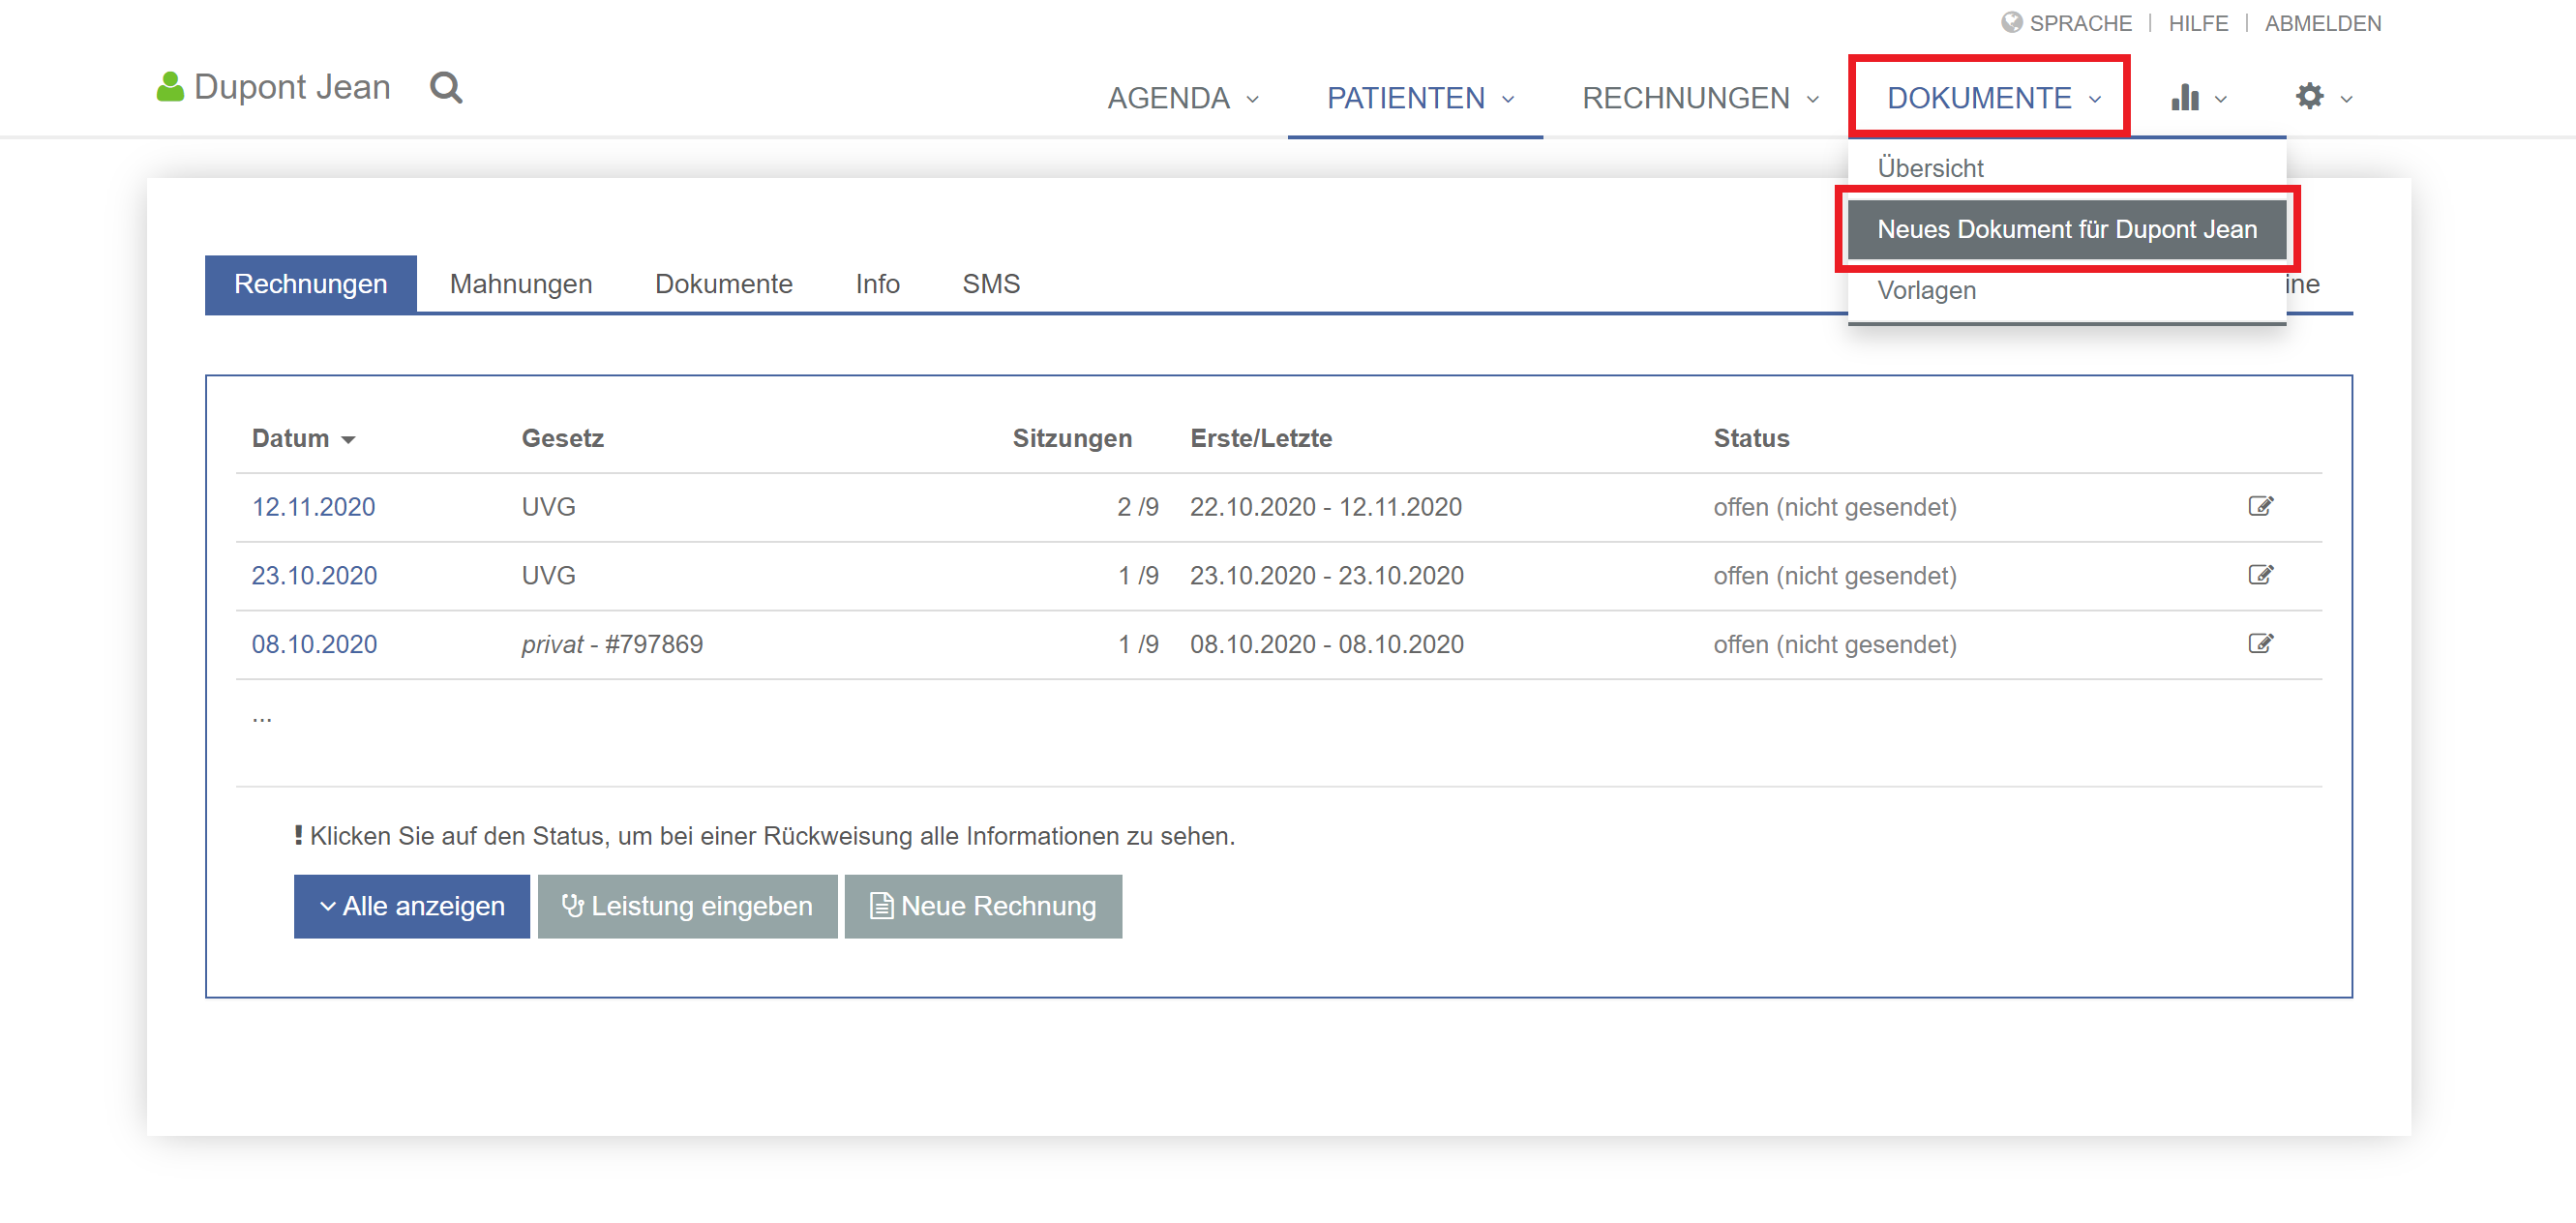Switch to the Mahnungen tab
The image size is (2576, 1223).
coord(521,284)
